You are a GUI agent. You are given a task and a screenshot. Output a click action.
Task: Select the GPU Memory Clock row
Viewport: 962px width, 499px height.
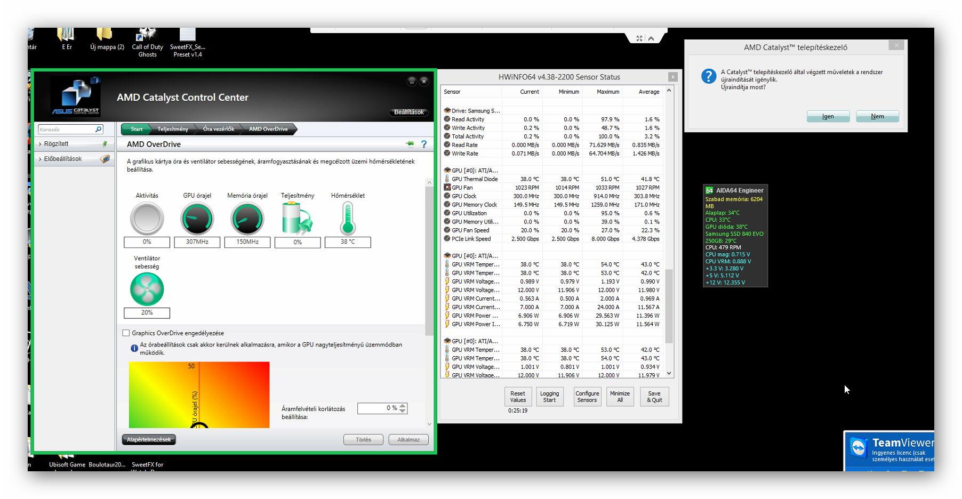pos(552,205)
